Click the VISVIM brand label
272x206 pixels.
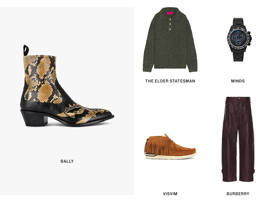coord(170,194)
